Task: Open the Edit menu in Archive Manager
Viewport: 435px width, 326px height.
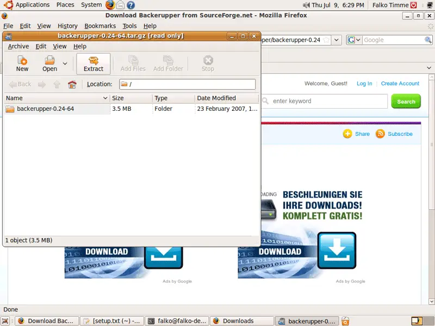Action: tap(41, 46)
